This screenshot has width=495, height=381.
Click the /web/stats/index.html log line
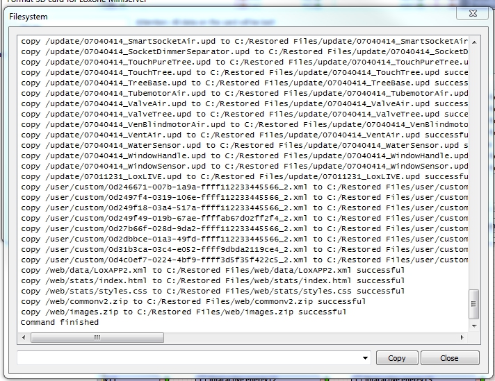coord(213,281)
